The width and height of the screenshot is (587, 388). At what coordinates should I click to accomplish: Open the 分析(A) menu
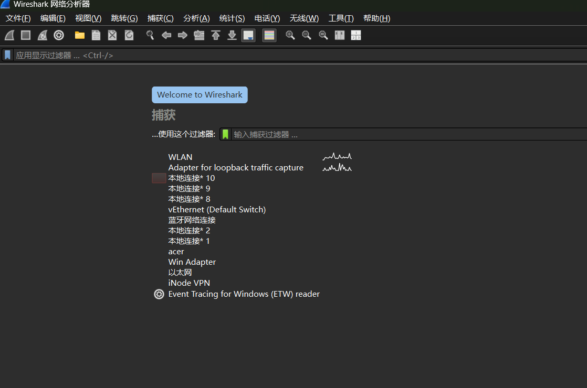point(196,18)
